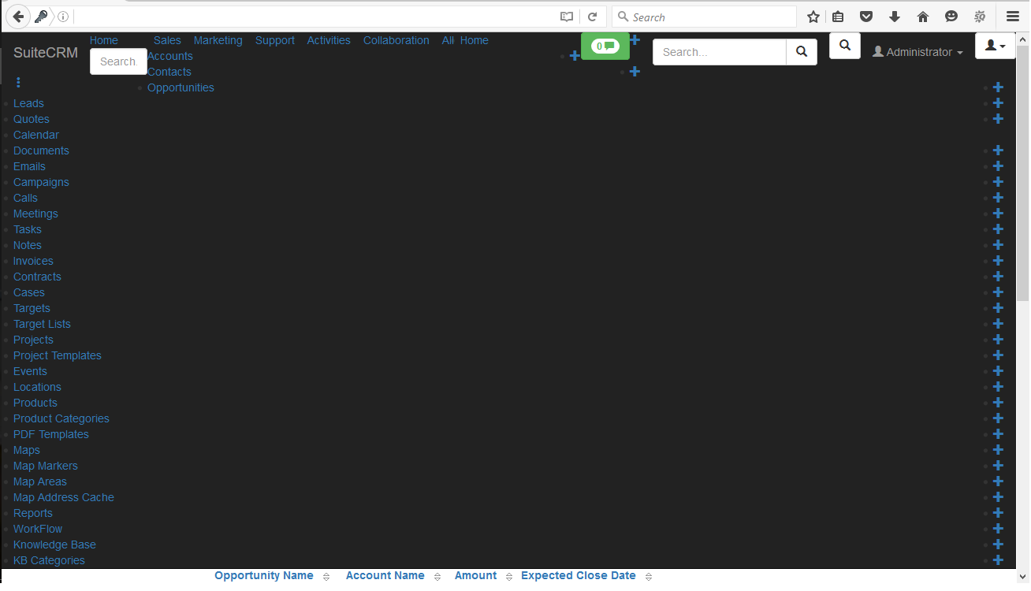
Task: Click the plus icon in the Contracts row
Action: tap(998, 277)
